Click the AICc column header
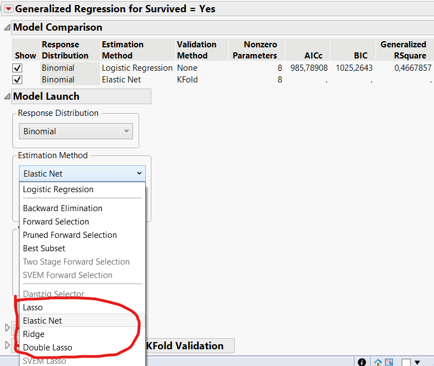This screenshot has height=366, width=434. pos(313,56)
